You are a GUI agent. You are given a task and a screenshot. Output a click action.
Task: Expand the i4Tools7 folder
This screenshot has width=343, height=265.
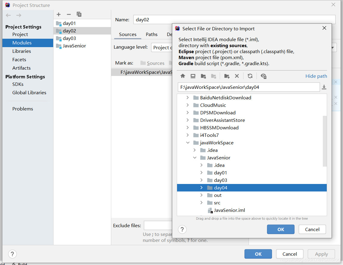188,135
